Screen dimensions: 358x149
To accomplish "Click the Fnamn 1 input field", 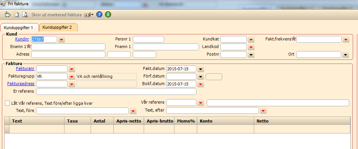I will (x=166, y=47).
